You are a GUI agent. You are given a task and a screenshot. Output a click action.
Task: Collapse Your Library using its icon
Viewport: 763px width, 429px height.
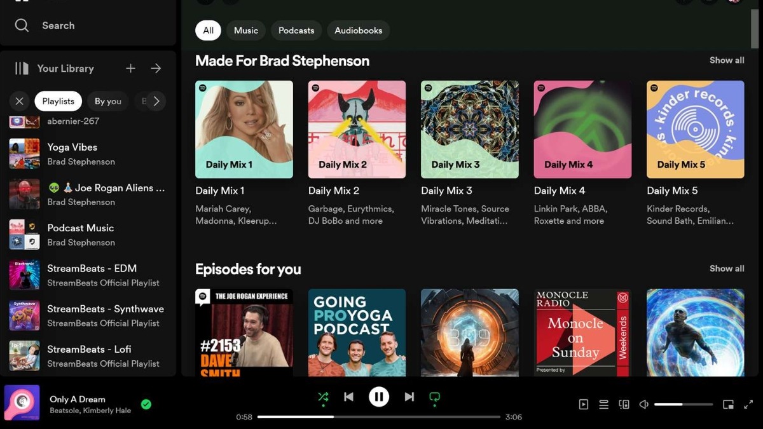tap(22, 68)
